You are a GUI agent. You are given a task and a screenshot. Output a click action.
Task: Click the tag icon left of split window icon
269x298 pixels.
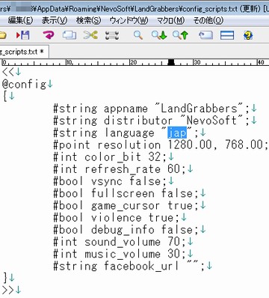[205, 35]
